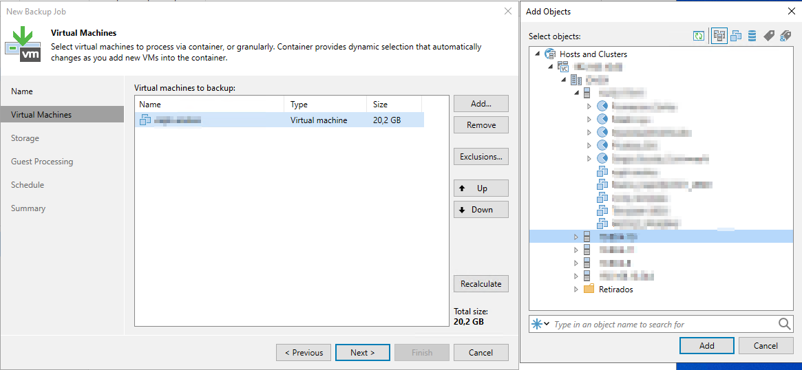
Task: Expand the highlighted host tree node
Action: pos(576,237)
